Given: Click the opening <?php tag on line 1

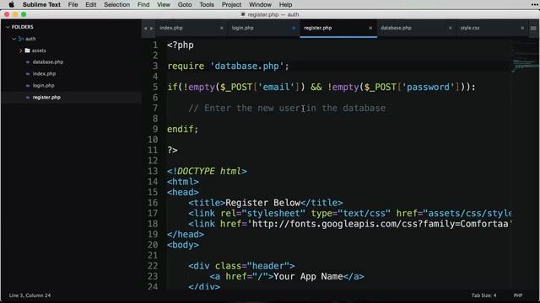Looking at the screenshot, I should point(180,45).
